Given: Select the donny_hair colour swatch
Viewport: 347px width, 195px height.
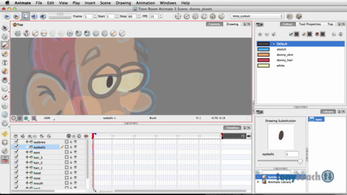Looking at the screenshot, I should [x=264, y=60].
